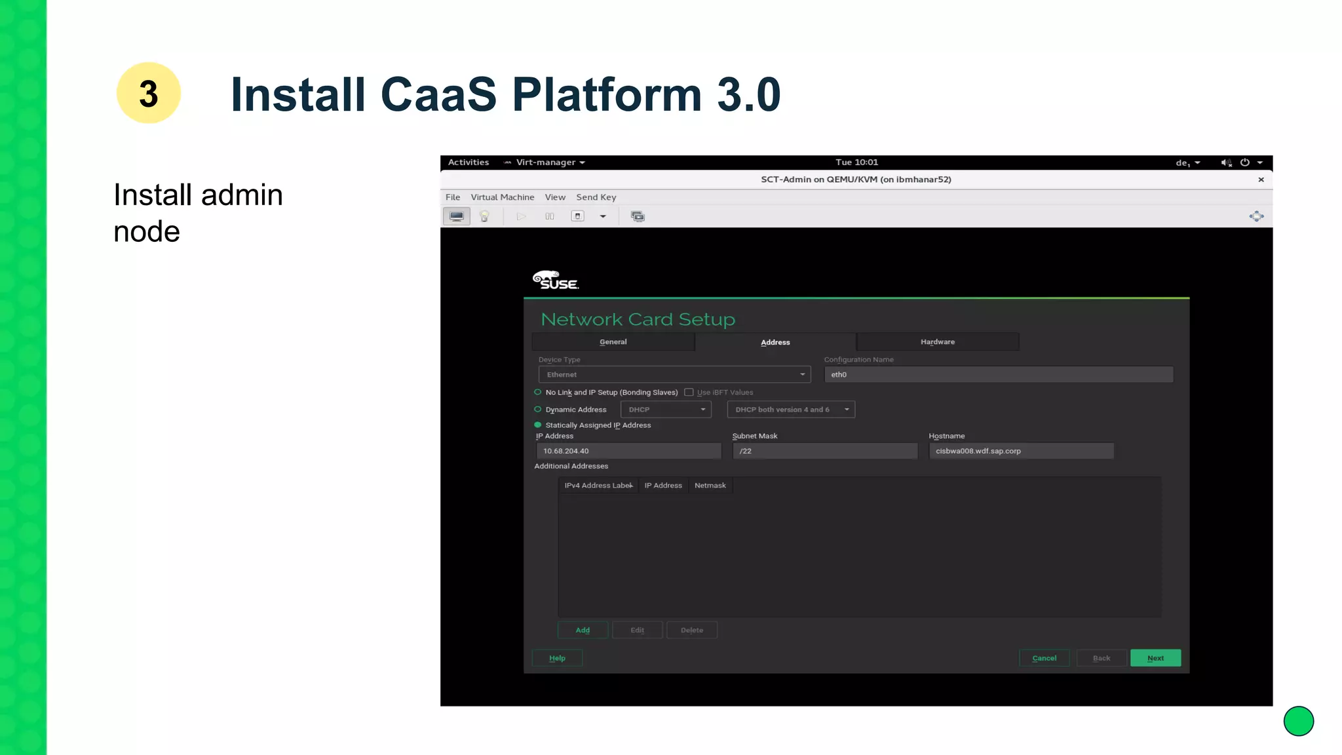Click the shut down VM icon
The width and height of the screenshot is (1342, 755).
point(577,216)
